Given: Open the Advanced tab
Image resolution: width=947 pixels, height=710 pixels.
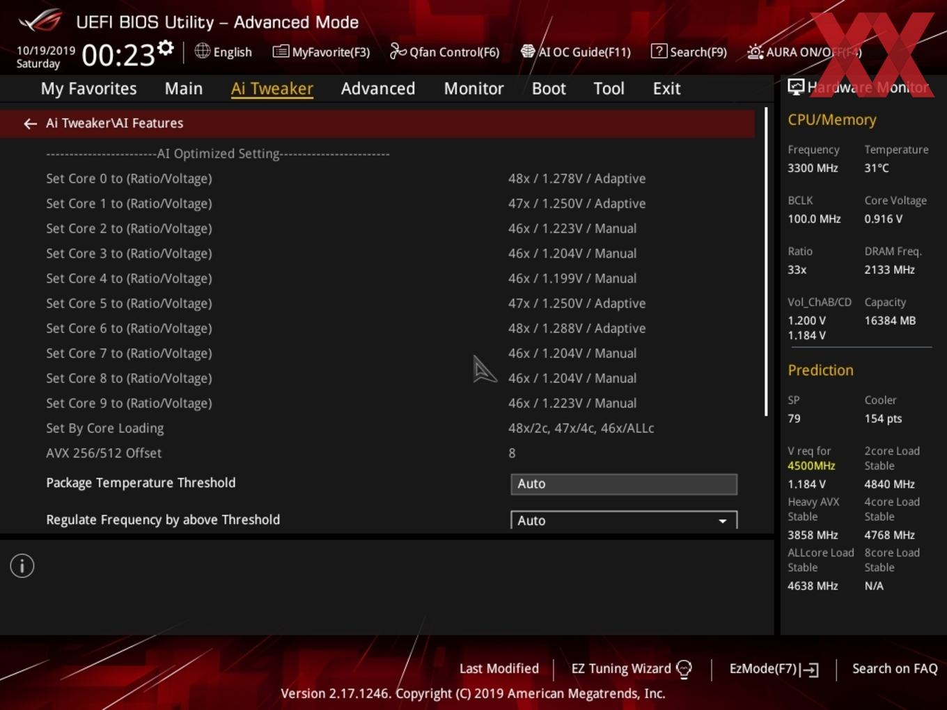Looking at the screenshot, I should click(378, 88).
